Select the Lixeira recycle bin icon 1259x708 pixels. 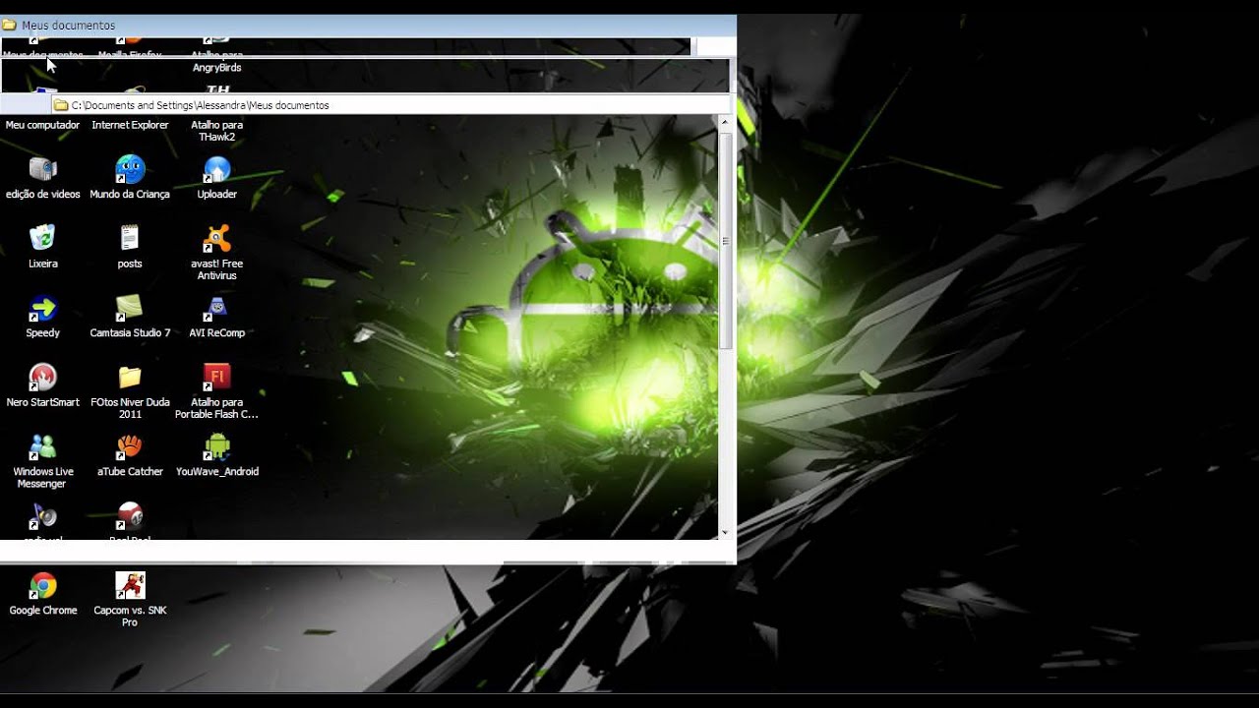tap(42, 239)
